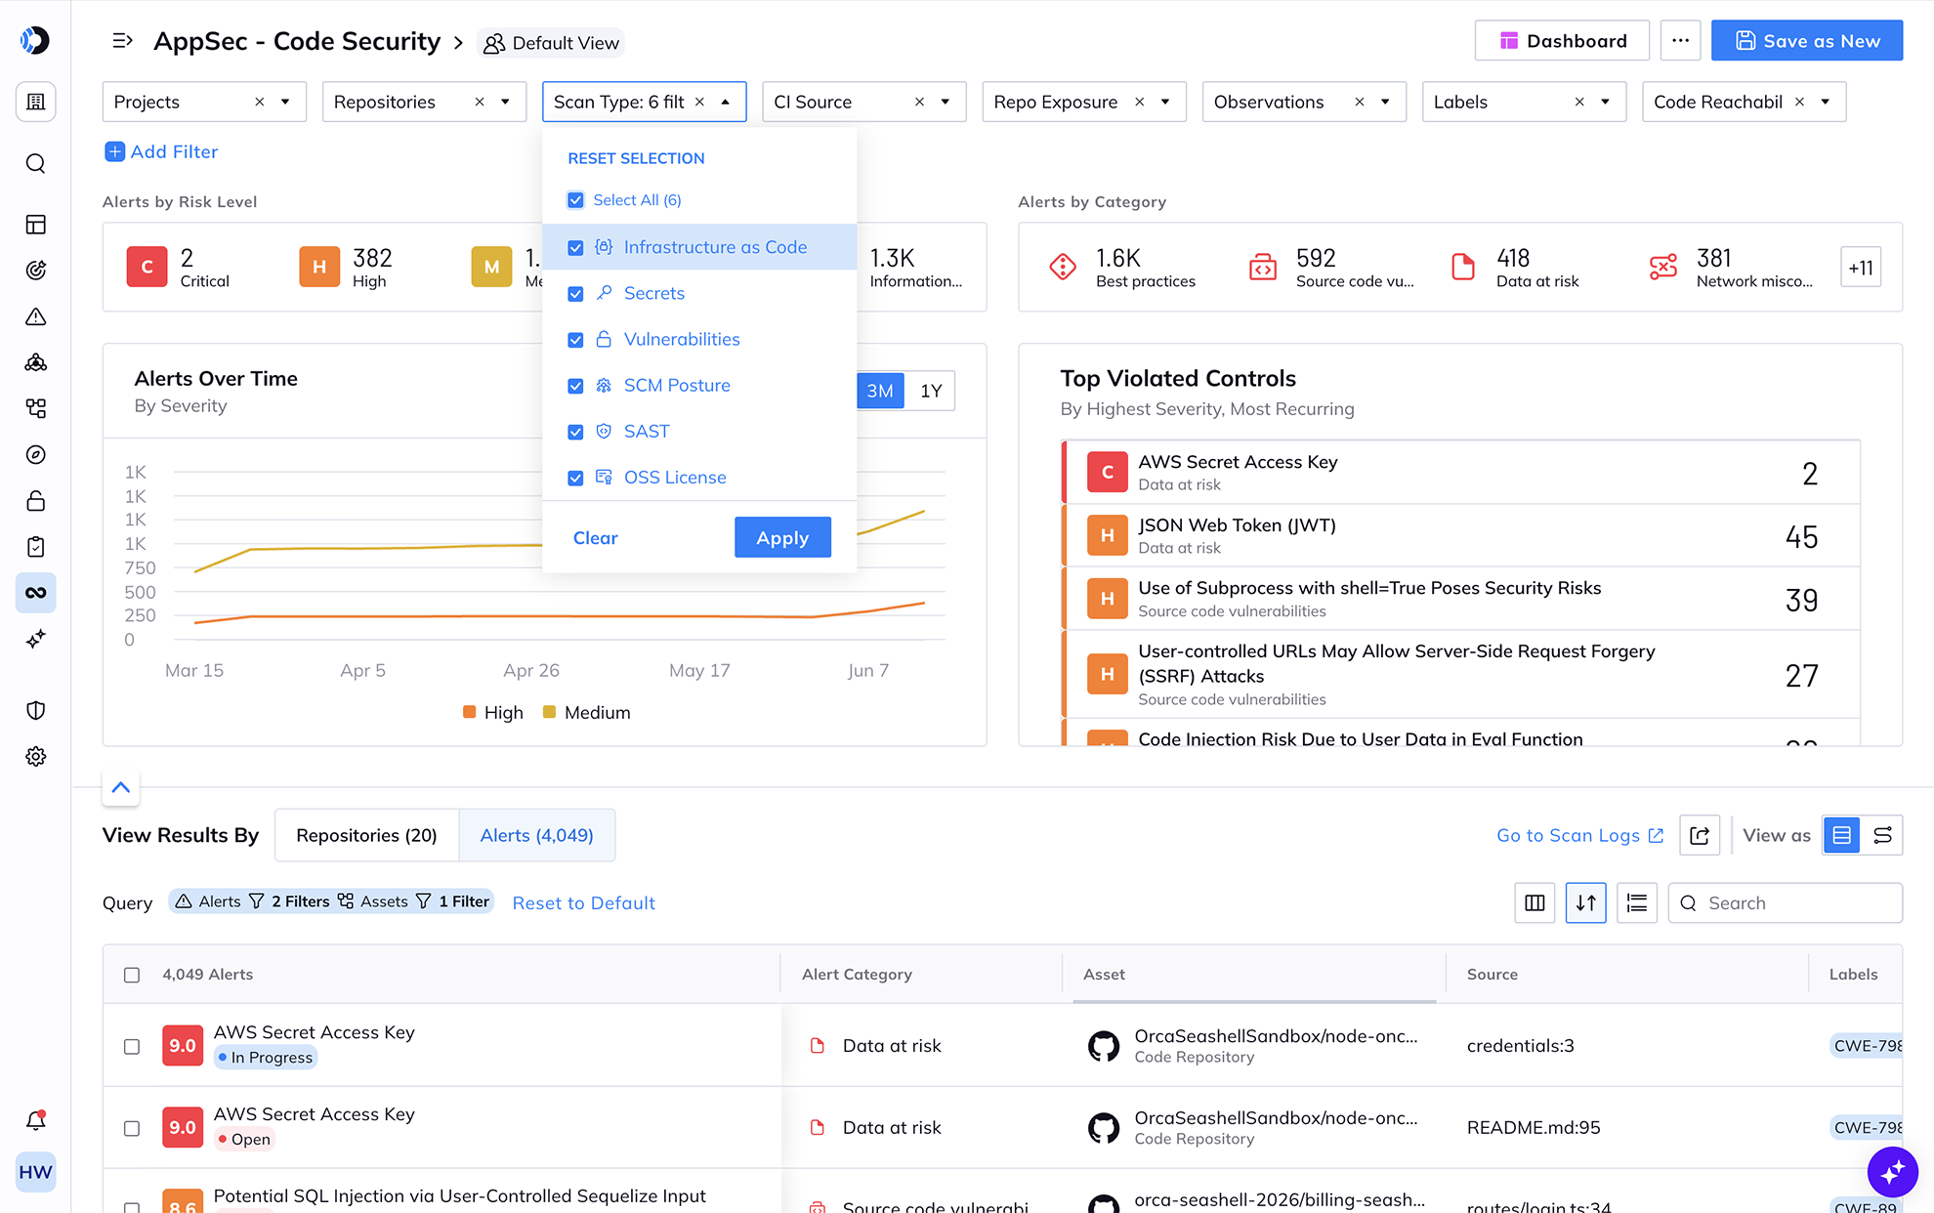The height and width of the screenshot is (1213, 1934).
Task: Uncheck the SCM Posture scan type
Action: [x=575, y=386]
